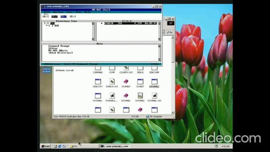Image resolution: width=270 pixels, height=152 pixels.
Task: Launch Editor from the Main list
Action: click(x=53, y=48)
